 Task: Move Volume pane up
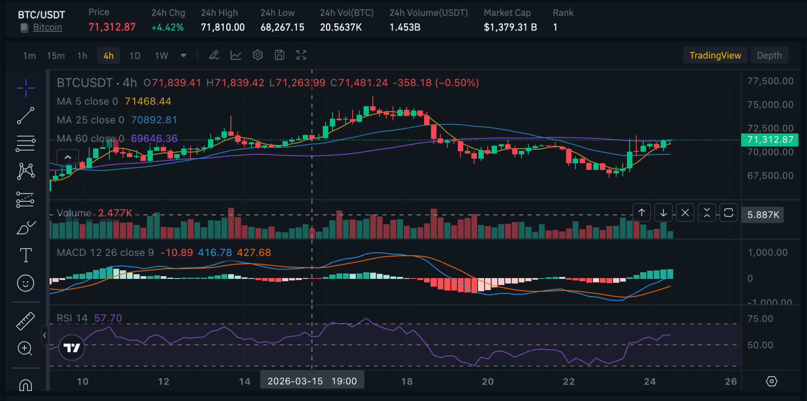642,213
